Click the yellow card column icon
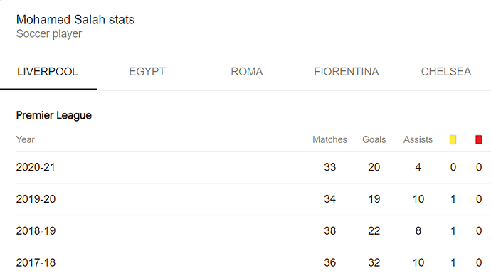 coord(453,139)
